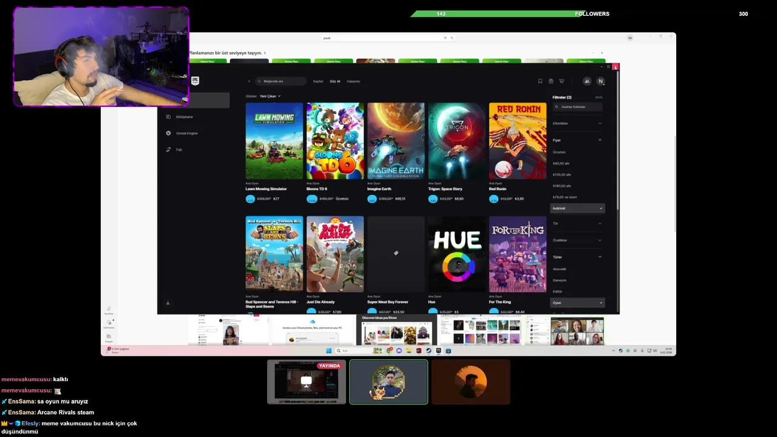Screen dimensions: 777x437
Task: Open the shopping cart icon
Action: click(x=562, y=81)
